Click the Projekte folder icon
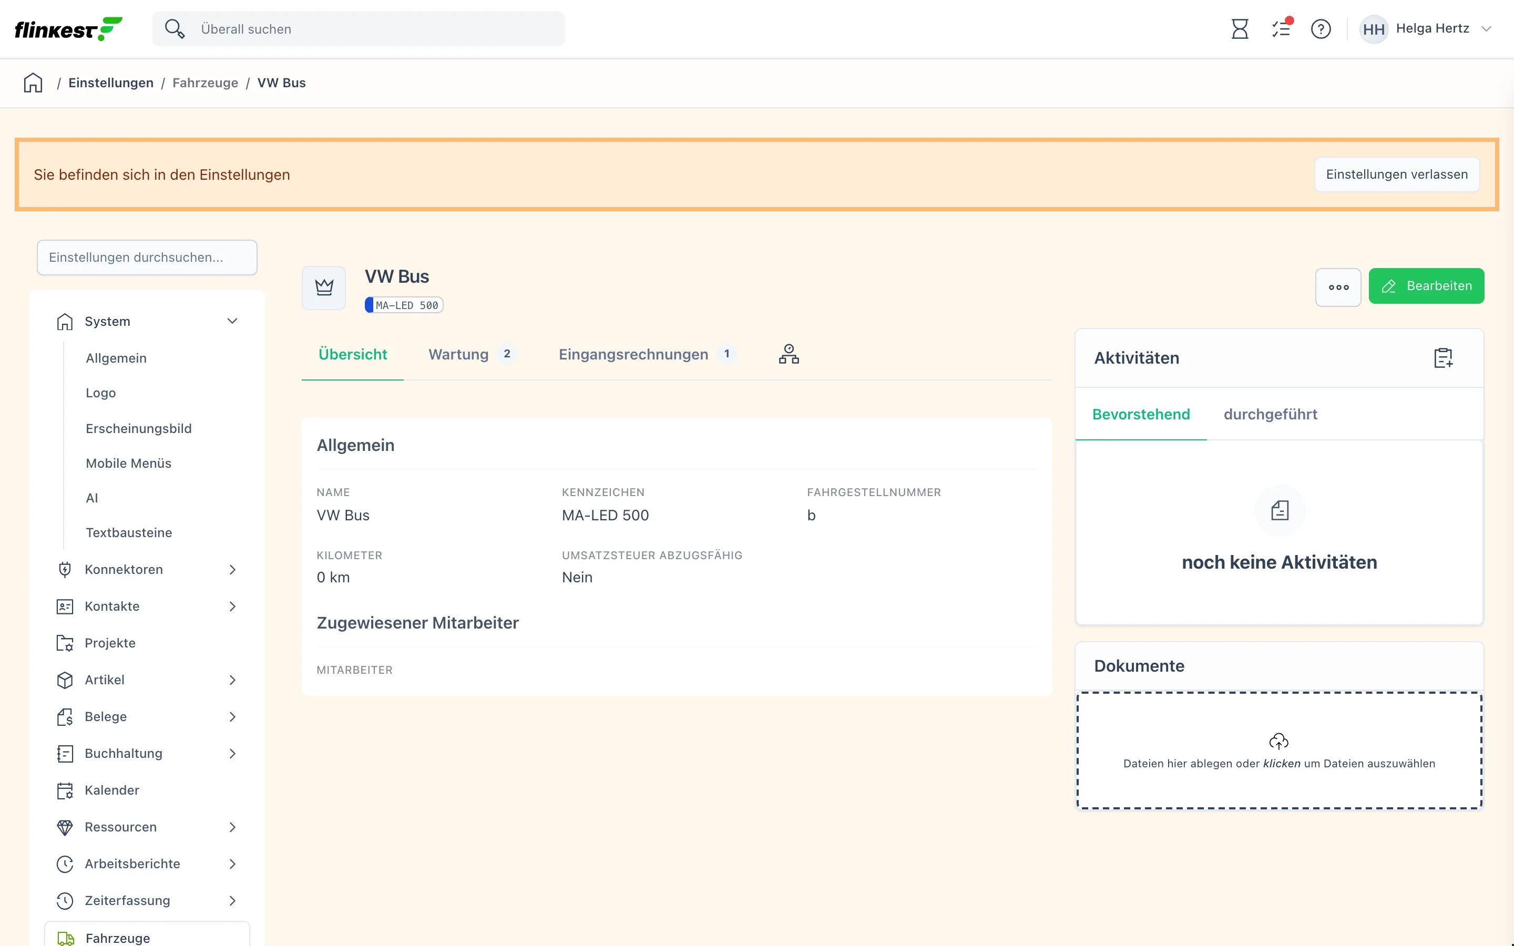 [x=65, y=643]
